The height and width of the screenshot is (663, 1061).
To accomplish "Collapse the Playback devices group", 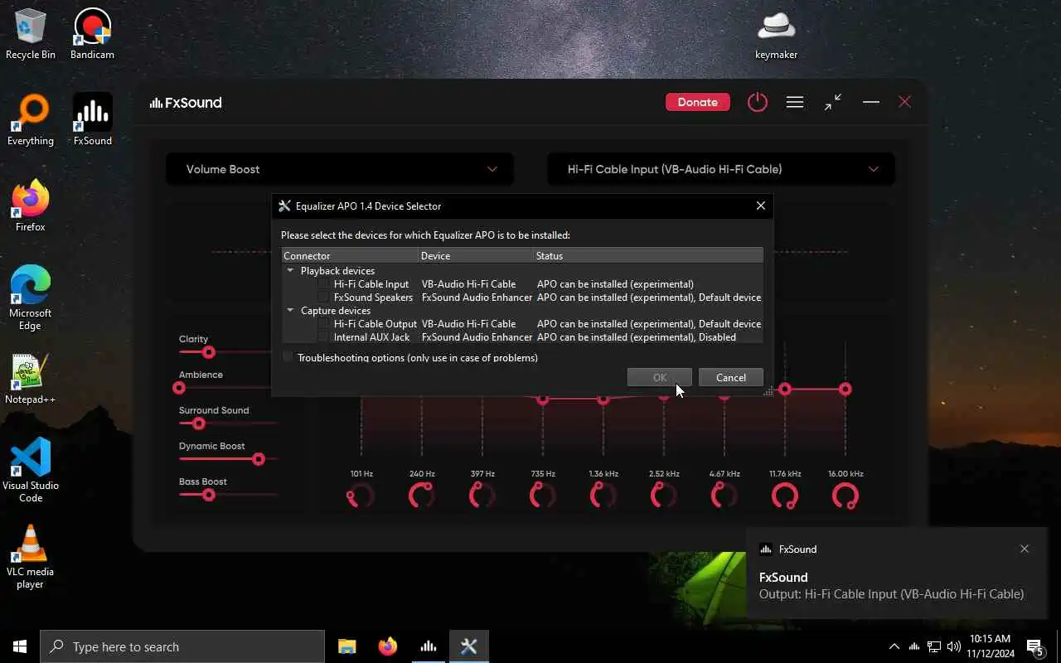I will pos(290,270).
